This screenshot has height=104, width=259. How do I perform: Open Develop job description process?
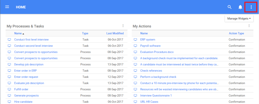[29, 64]
